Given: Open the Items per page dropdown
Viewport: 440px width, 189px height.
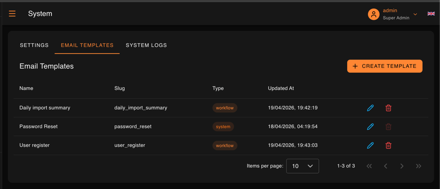Looking at the screenshot, I should click(302, 166).
